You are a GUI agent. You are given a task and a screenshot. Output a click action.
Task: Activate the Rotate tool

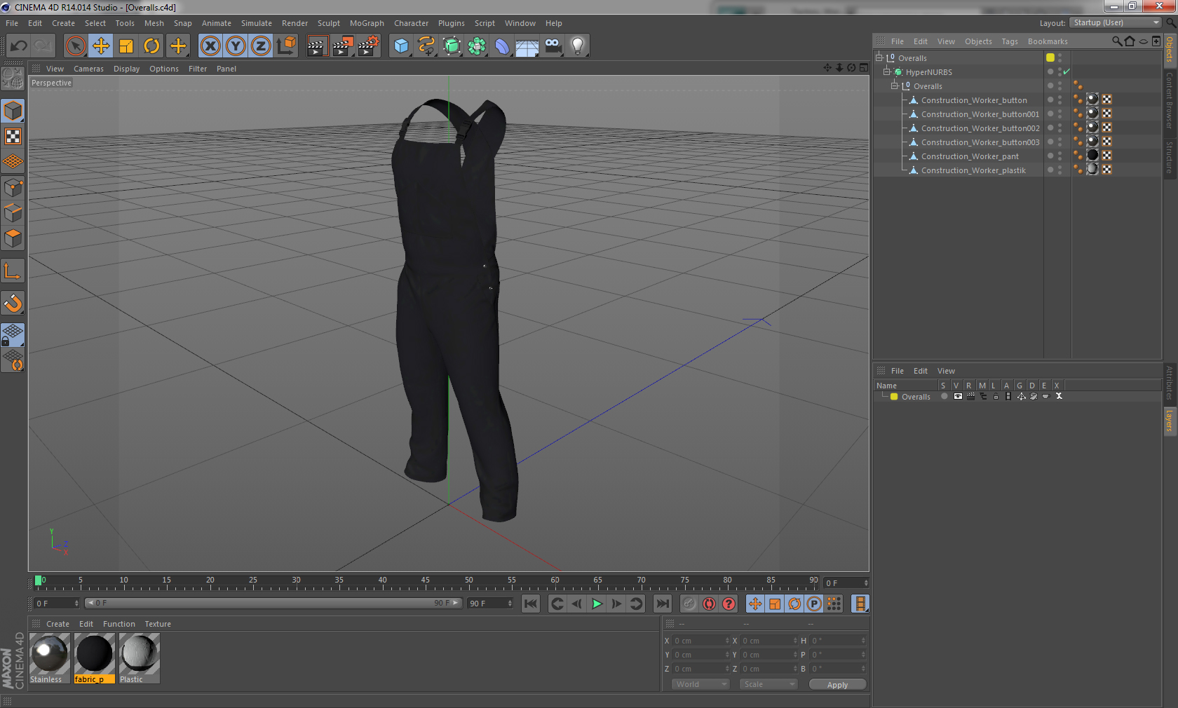[151, 46]
